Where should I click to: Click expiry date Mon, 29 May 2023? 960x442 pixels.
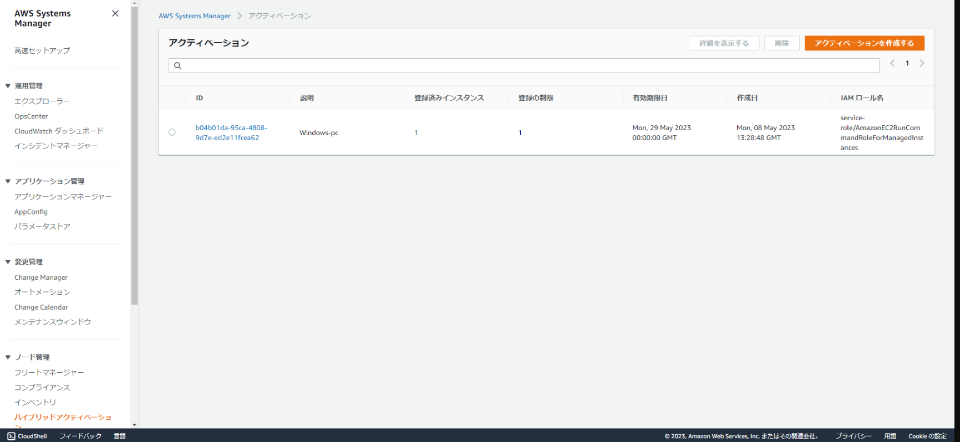tap(662, 133)
